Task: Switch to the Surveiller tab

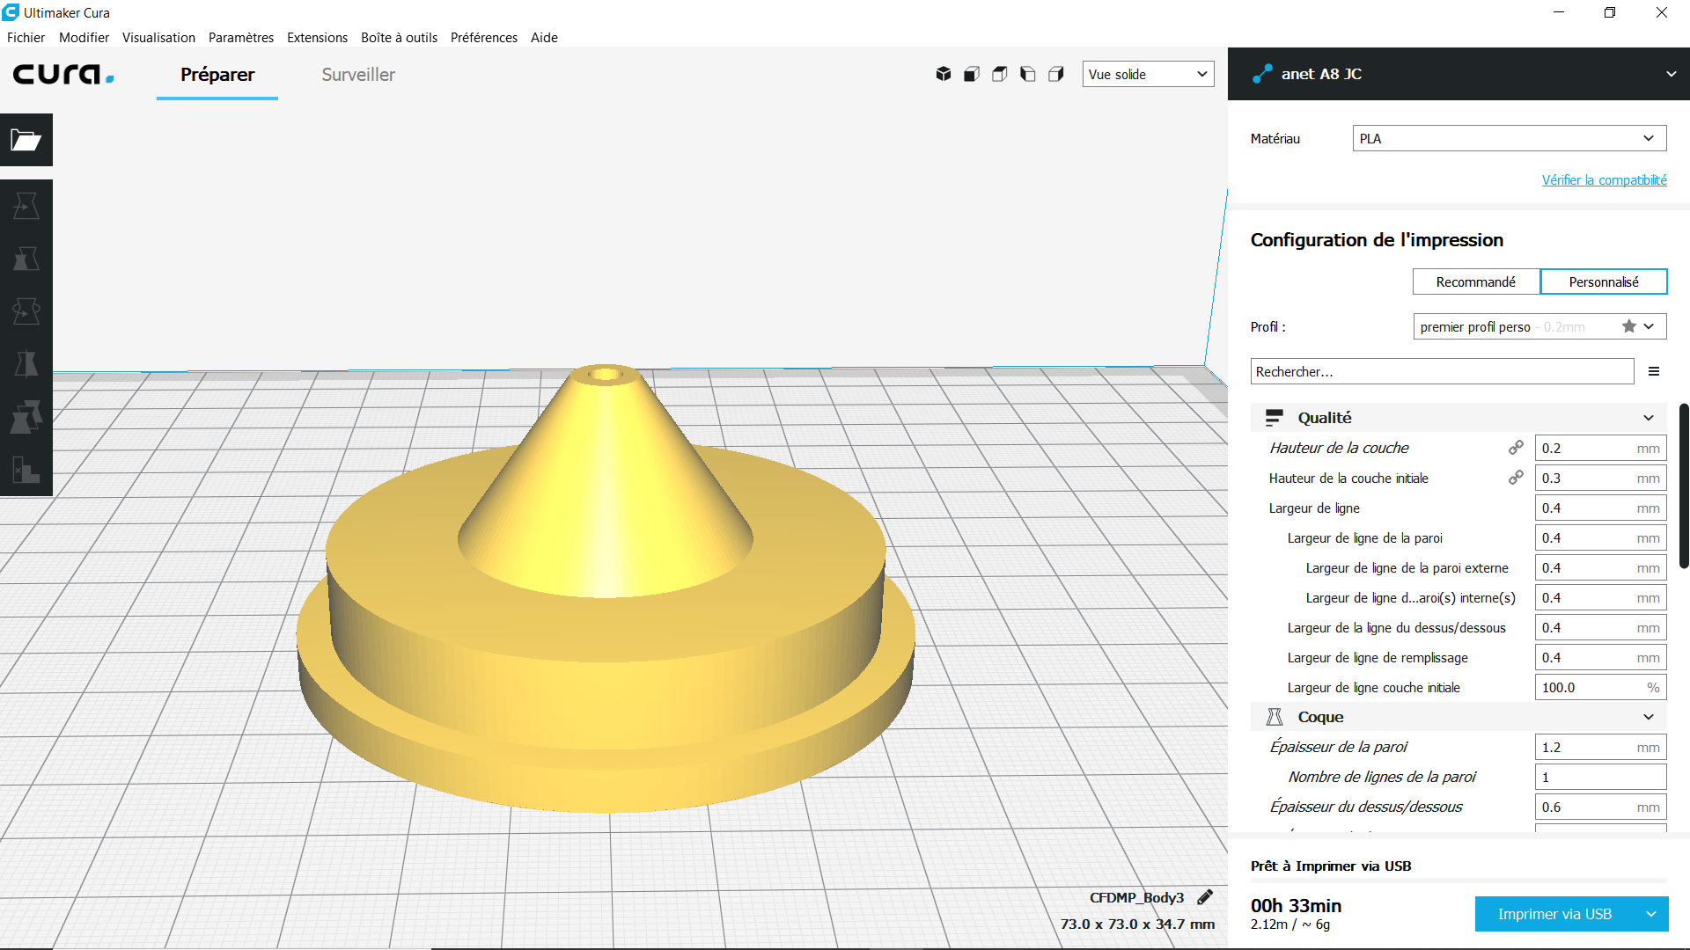Action: pyautogui.click(x=358, y=75)
